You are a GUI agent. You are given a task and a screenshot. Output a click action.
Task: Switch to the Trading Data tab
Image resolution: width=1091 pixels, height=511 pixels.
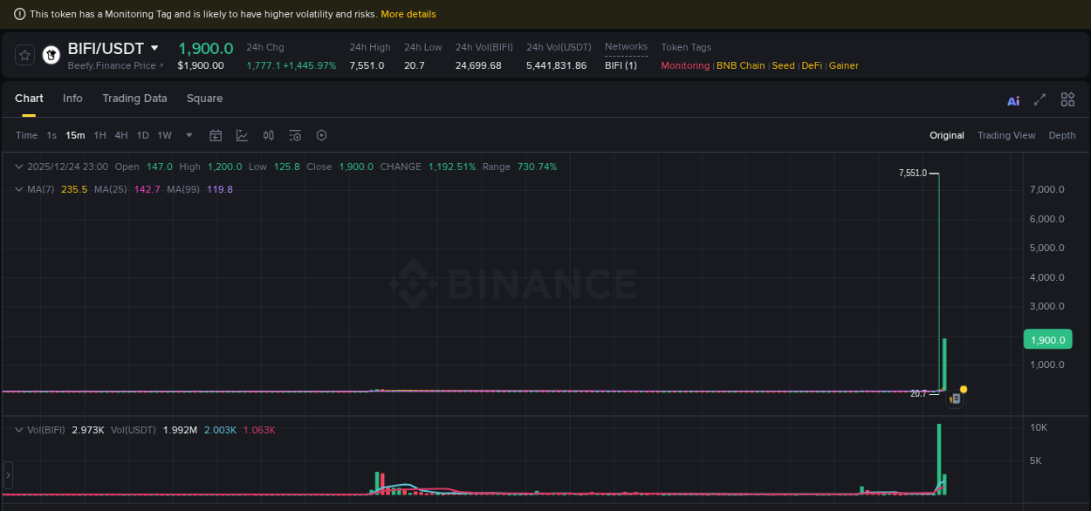point(134,99)
